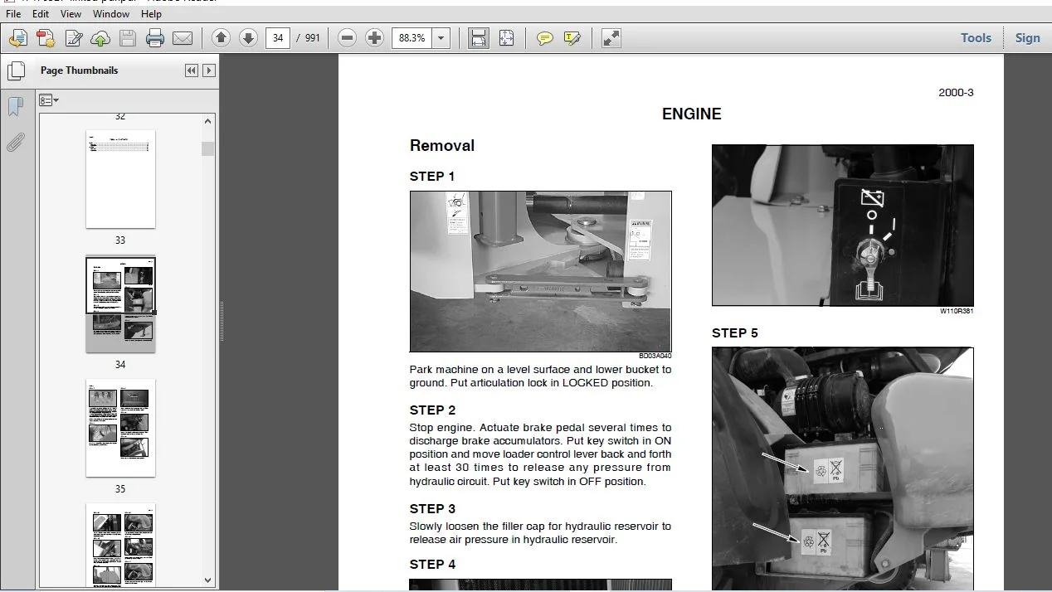This screenshot has height=592, width=1052.
Task: Click the STEP 5 heading text
Action: (734, 333)
